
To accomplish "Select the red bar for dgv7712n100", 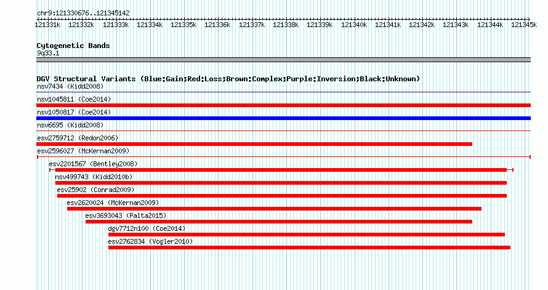I will (307, 235).
